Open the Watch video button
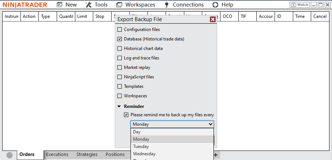 (x=299, y=5)
